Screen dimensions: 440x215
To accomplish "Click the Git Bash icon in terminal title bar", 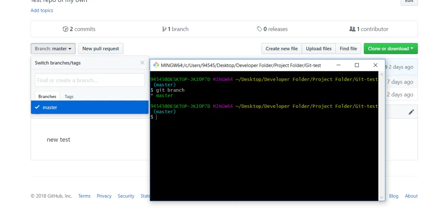I will point(156,65).
